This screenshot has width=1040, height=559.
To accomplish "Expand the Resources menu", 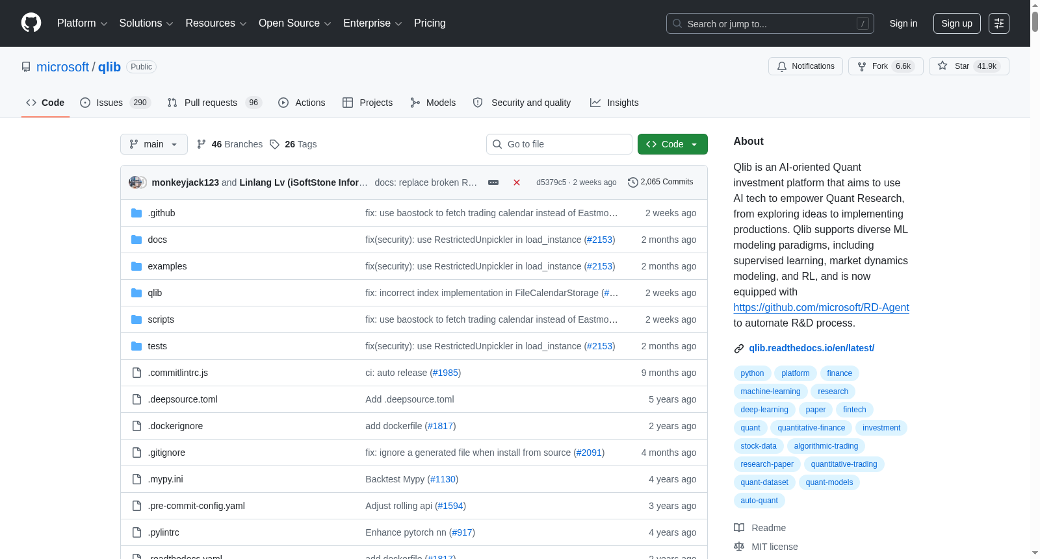I will 216,23.
